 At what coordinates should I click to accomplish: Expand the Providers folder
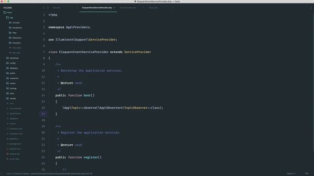[15, 43]
